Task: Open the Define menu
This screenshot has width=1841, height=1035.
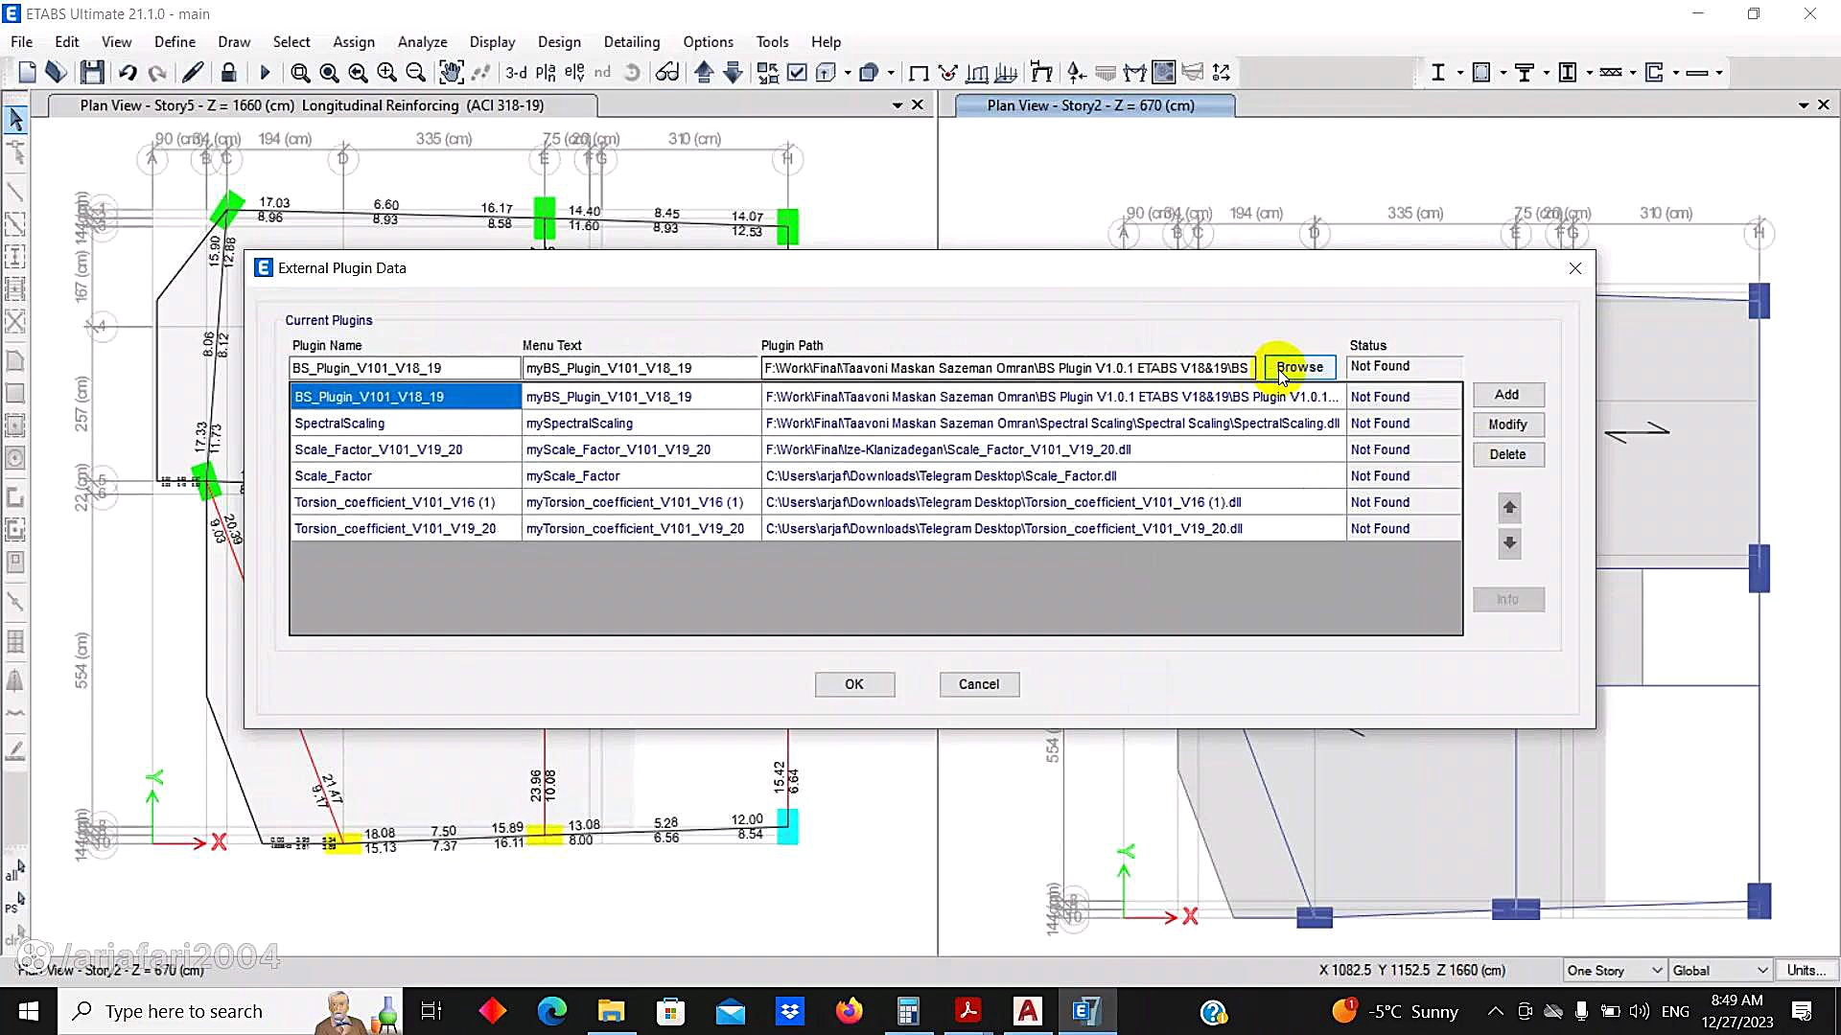Action: [175, 42]
